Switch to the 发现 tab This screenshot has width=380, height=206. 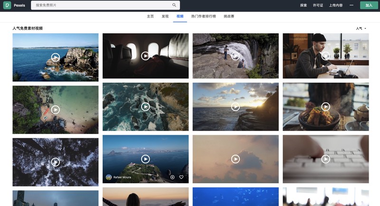(x=165, y=16)
